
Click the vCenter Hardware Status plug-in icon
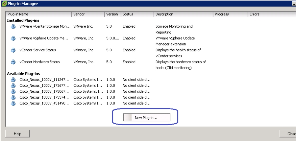13,62
